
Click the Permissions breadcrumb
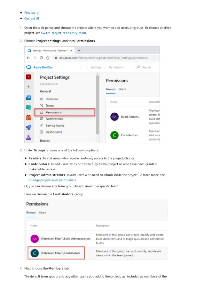116,67
